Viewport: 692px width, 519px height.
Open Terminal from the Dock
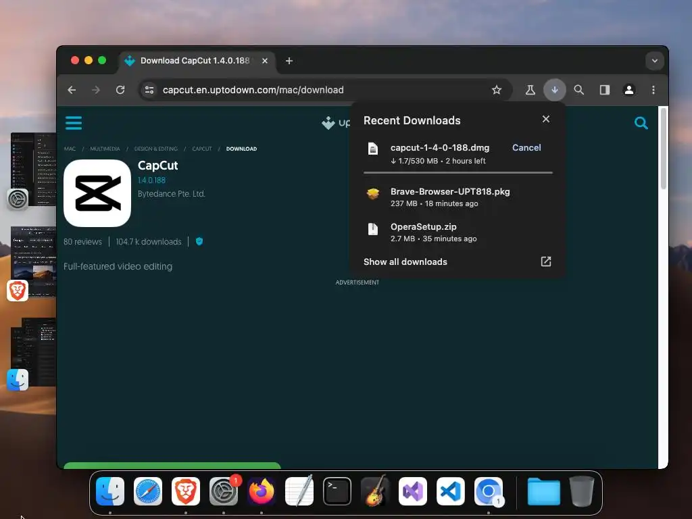coord(337,491)
